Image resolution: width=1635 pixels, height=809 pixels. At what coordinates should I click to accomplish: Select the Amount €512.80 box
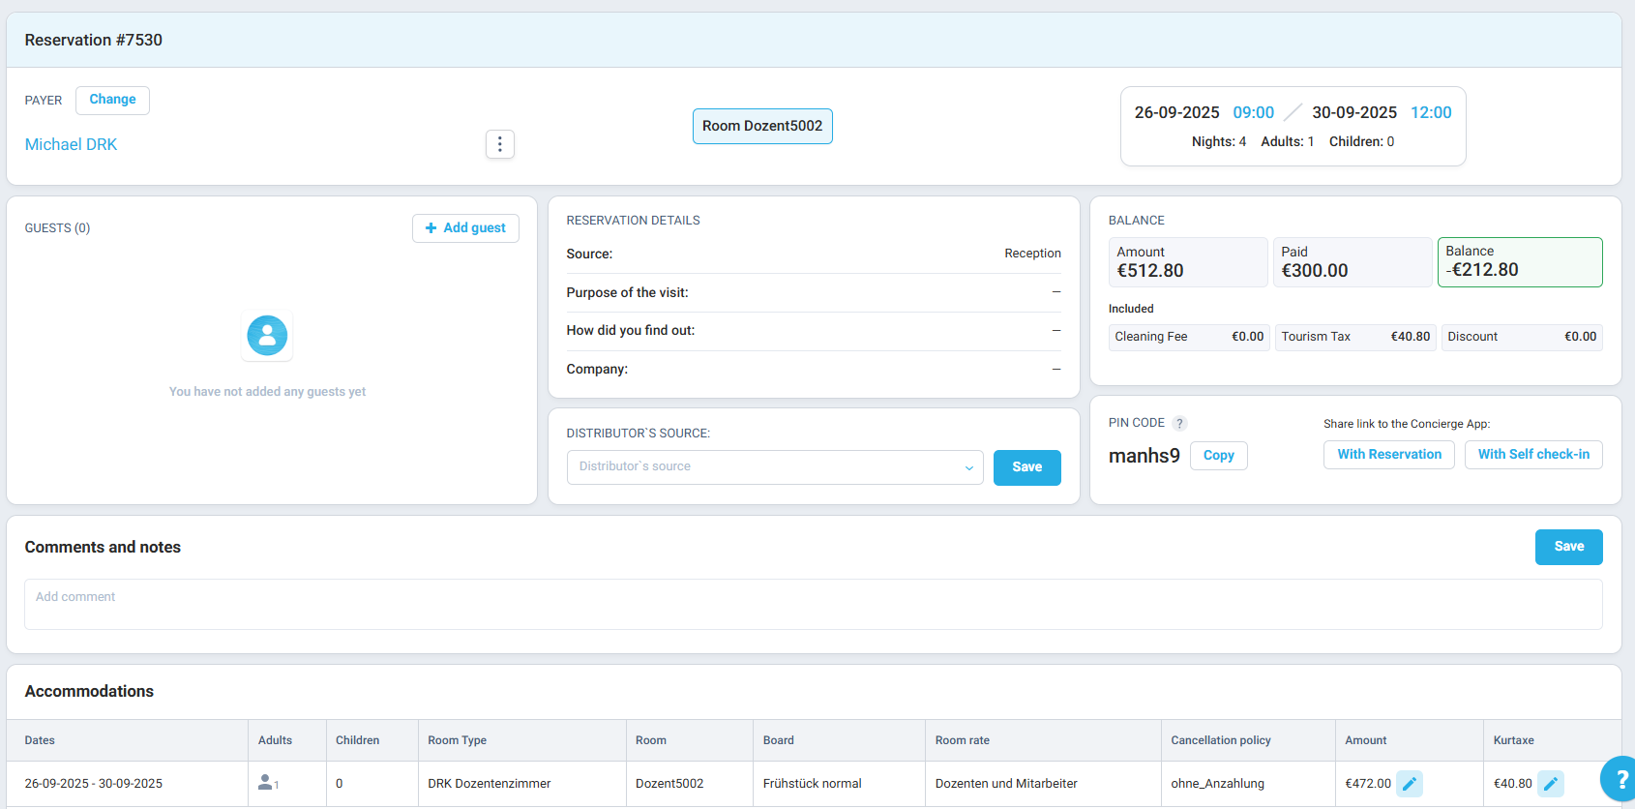coord(1188,262)
